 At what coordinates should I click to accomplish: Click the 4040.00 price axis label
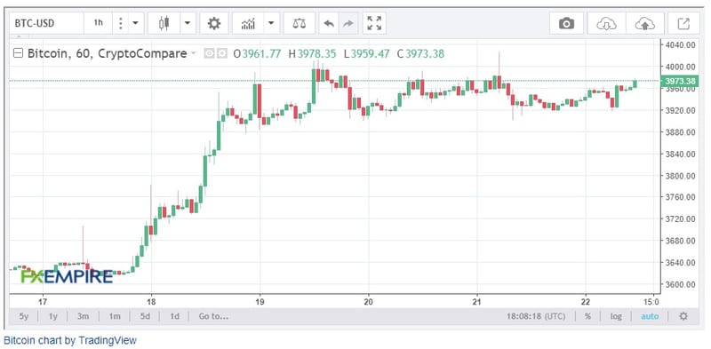click(681, 45)
